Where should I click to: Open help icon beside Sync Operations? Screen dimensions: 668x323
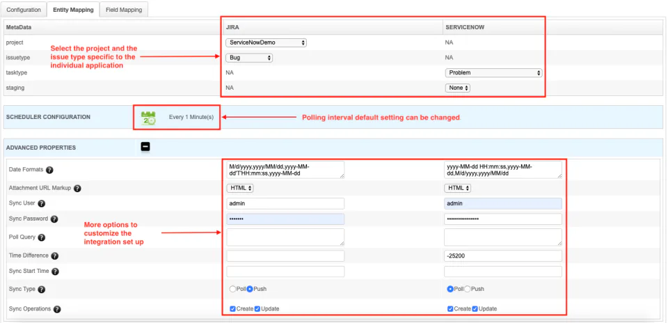[56, 309]
